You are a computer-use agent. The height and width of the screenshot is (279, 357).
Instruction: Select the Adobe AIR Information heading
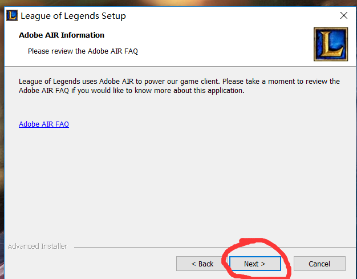(62, 35)
